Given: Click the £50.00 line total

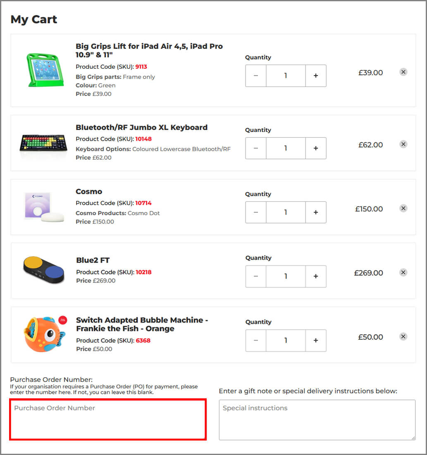Looking at the screenshot, I should tap(370, 337).
